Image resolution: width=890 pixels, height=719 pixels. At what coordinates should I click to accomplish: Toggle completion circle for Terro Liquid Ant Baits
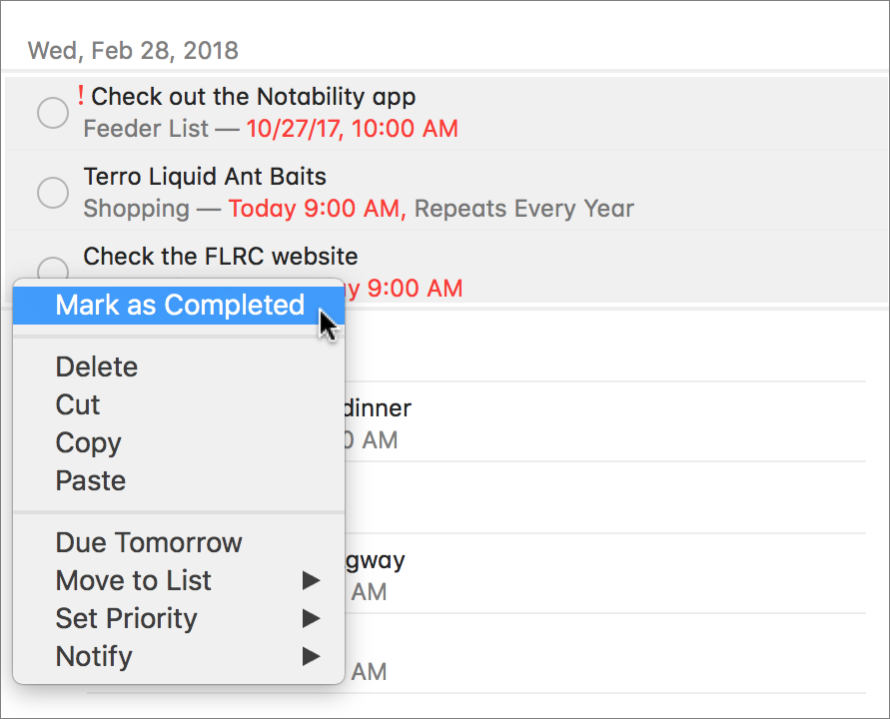(53, 193)
